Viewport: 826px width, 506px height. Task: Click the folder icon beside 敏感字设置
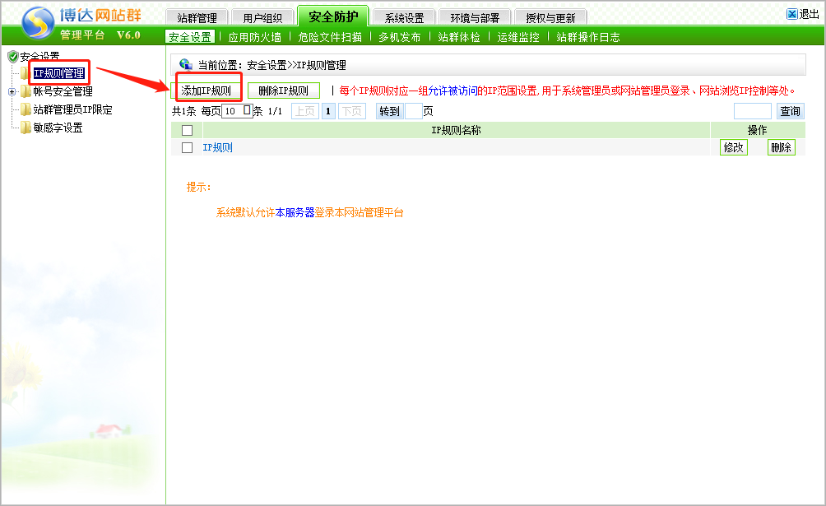coord(26,128)
